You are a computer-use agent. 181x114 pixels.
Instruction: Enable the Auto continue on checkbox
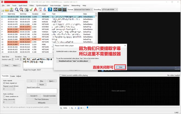[x=4, y=96]
